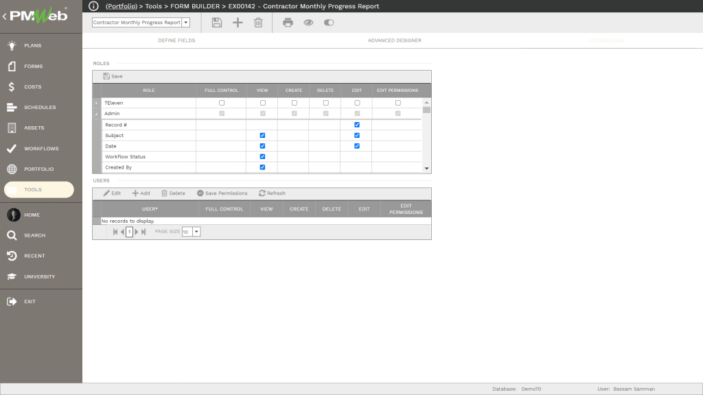The height and width of the screenshot is (395, 703).
Task: Click the Admin role name cell
Action: point(148,114)
